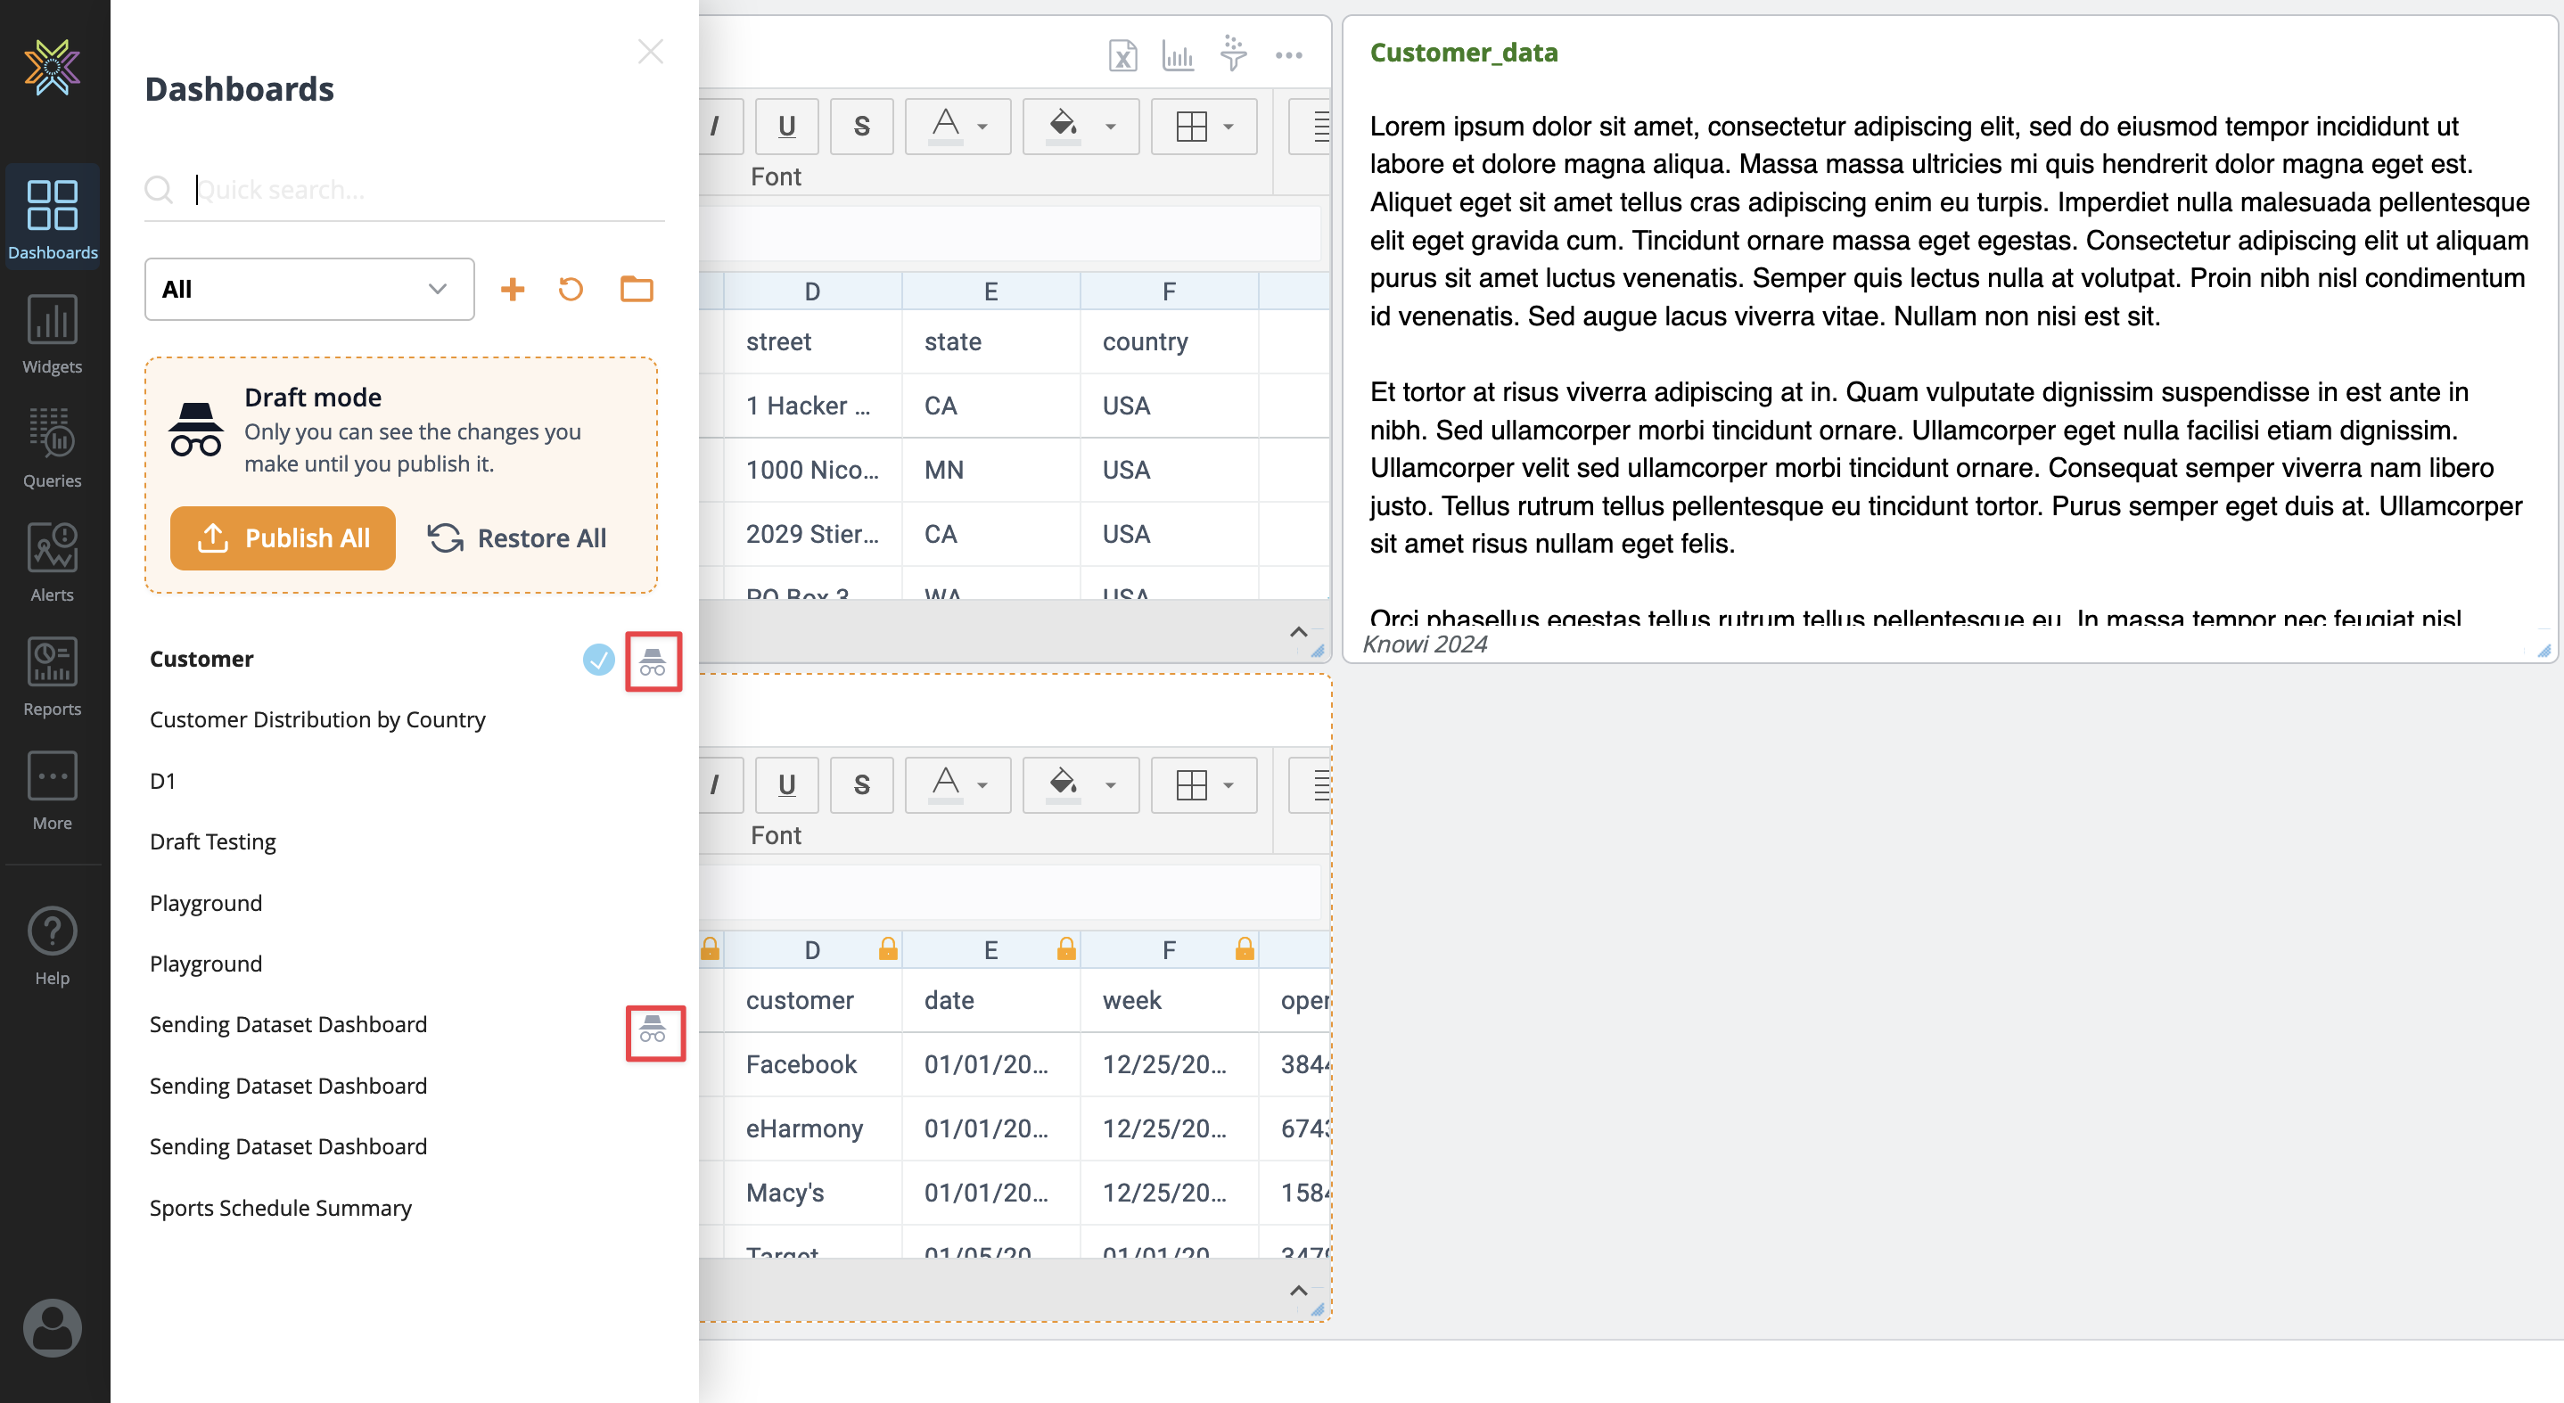
Task: Click Restore All link
Action: point(516,538)
